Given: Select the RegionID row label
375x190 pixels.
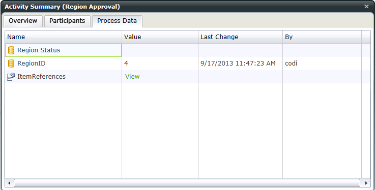Looking at the screenshot, I should pyautogui.click(x=32, y=64).
